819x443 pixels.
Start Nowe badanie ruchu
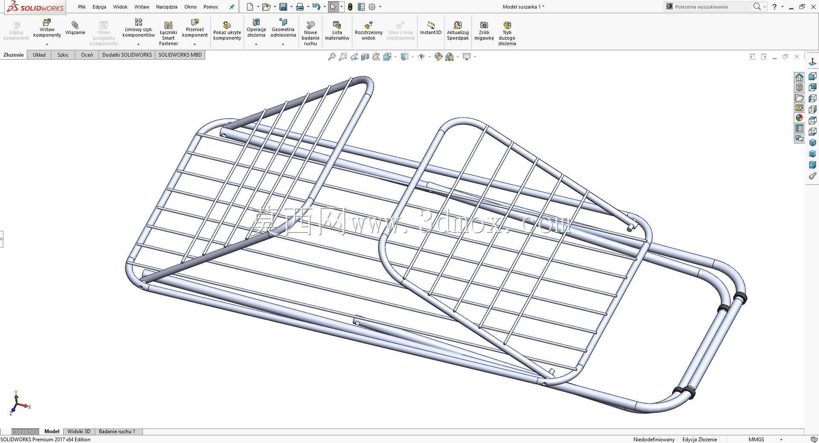pyautogui.click(x=311, y=33)
